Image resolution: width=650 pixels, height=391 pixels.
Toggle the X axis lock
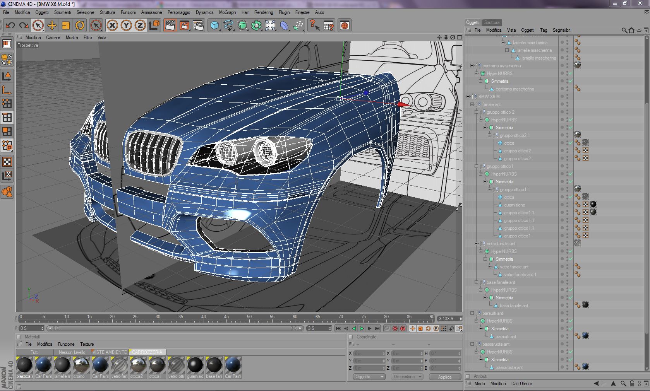(112, 26)
